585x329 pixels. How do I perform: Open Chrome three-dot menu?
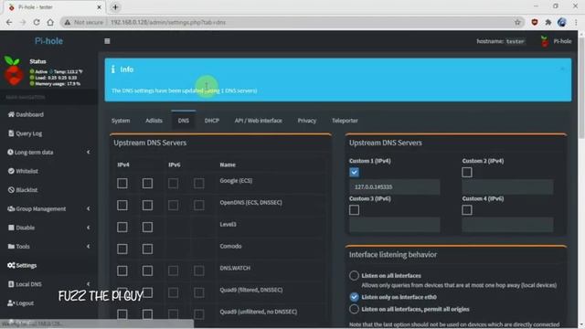[x=577, y=22]
